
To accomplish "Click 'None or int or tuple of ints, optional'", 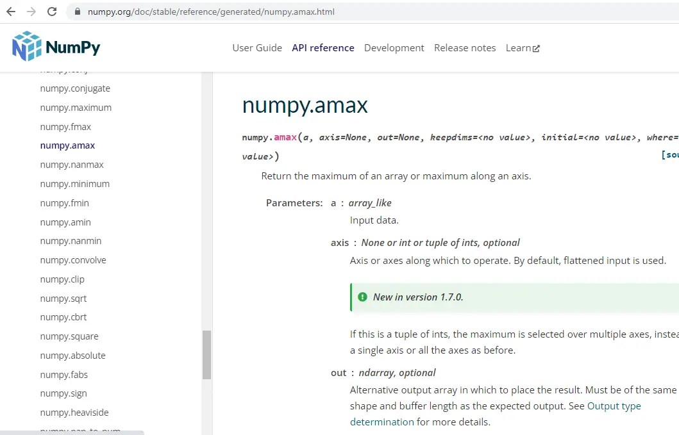I will [440, 243].
